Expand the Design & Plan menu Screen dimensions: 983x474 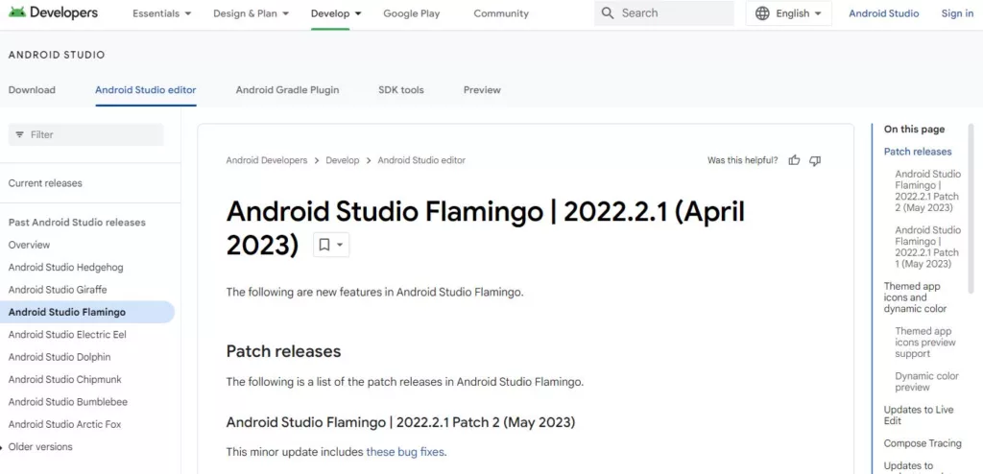pyautogui.click(x=251, y=13)
